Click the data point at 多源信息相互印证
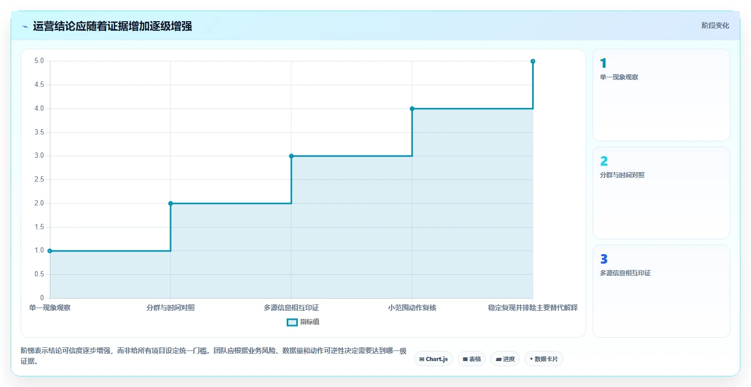The image size is (751, 387). [291, 156]
